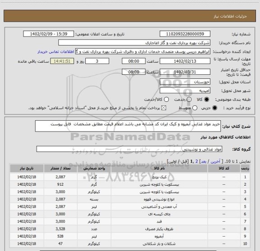Click the remaining time 14:41:51 field

click(x=62, y=61)
